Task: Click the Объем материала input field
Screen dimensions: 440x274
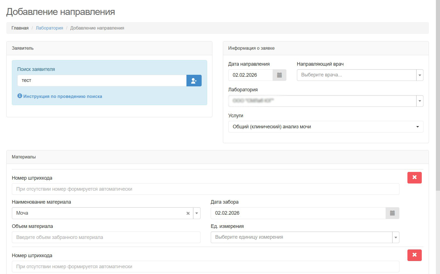Action: (x=106, y=237)
